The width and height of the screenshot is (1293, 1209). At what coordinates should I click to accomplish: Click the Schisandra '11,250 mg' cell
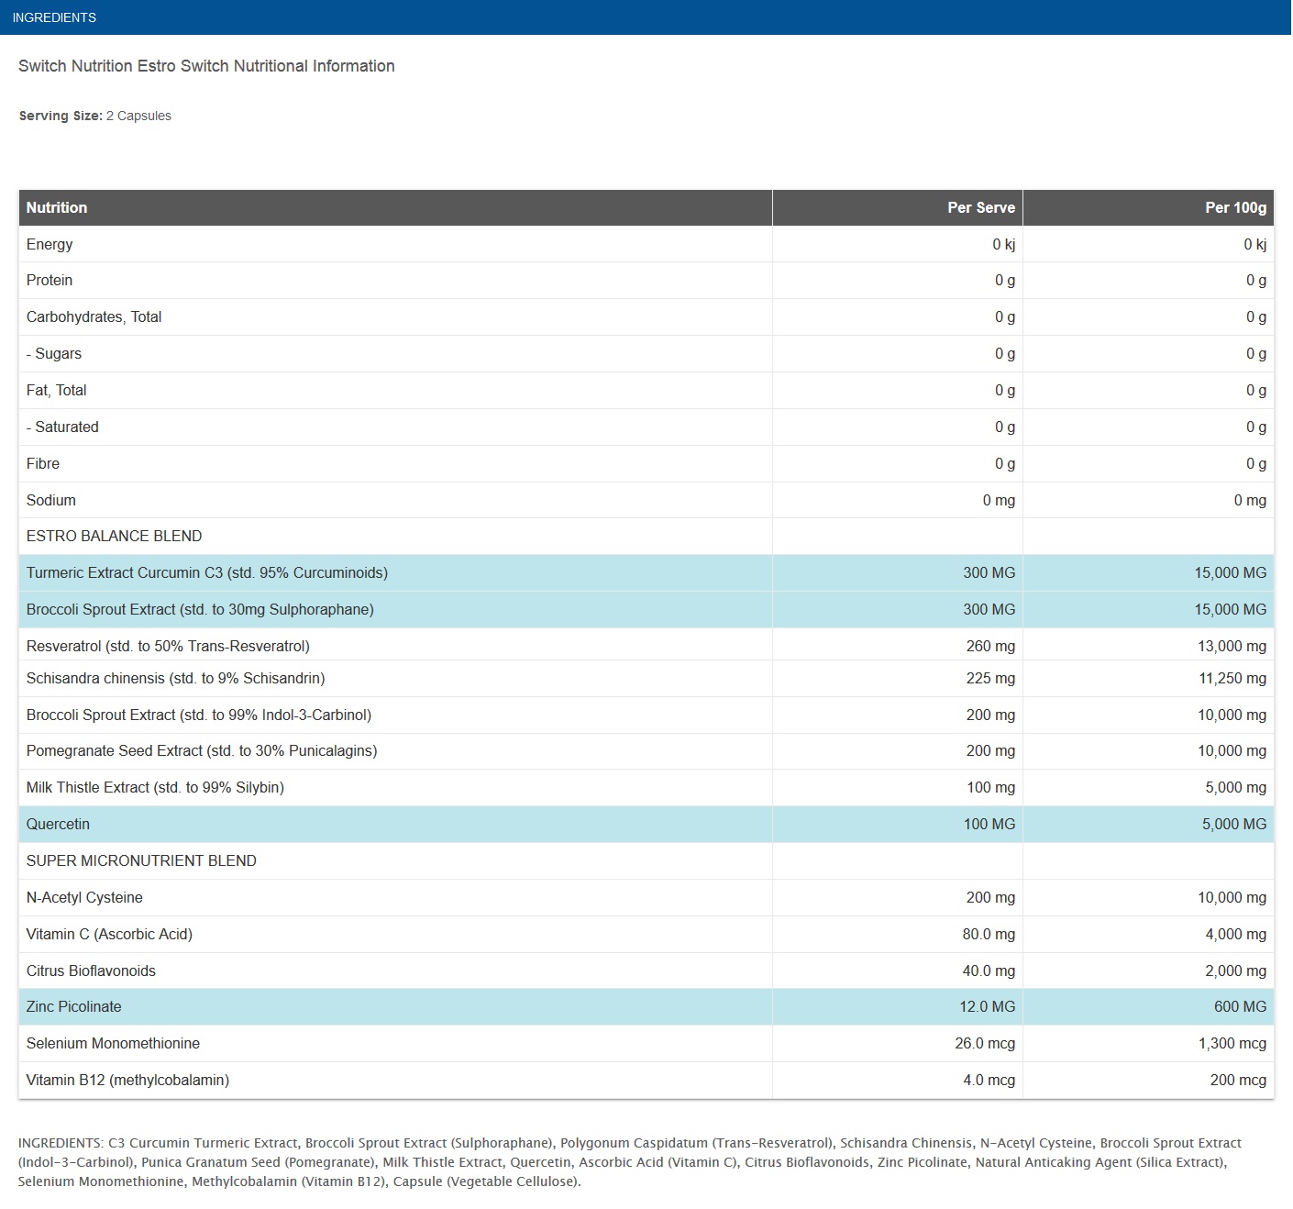pos(1148,679)
